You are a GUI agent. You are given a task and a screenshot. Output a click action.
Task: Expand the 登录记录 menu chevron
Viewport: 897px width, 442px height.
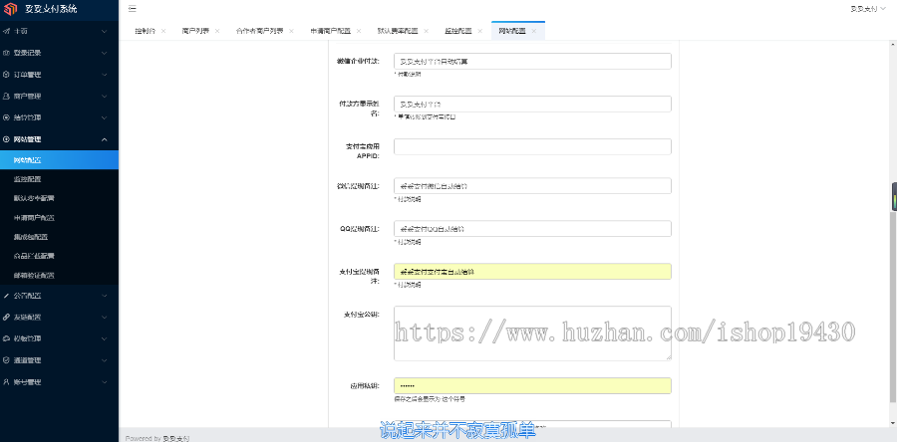[104, 53]
